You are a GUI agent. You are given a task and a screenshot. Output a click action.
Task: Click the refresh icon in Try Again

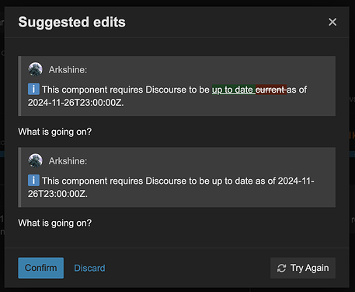click(282, 268)
